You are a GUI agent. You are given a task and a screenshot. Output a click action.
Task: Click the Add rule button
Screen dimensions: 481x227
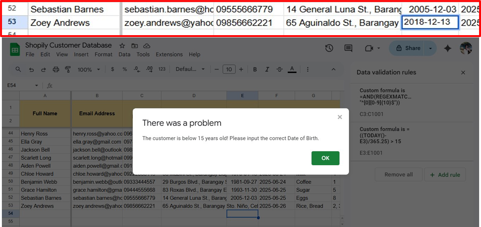445,175
